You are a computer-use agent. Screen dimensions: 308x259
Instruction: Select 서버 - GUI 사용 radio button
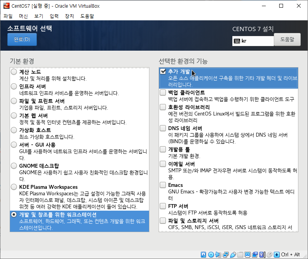tap(14, 145)
